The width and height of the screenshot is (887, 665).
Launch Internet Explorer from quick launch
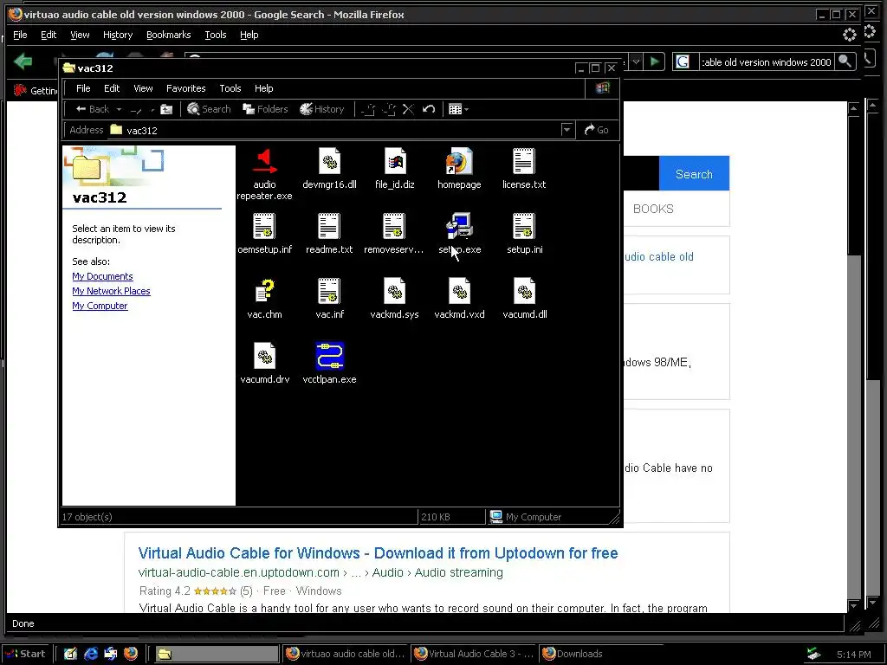point(90,654)
